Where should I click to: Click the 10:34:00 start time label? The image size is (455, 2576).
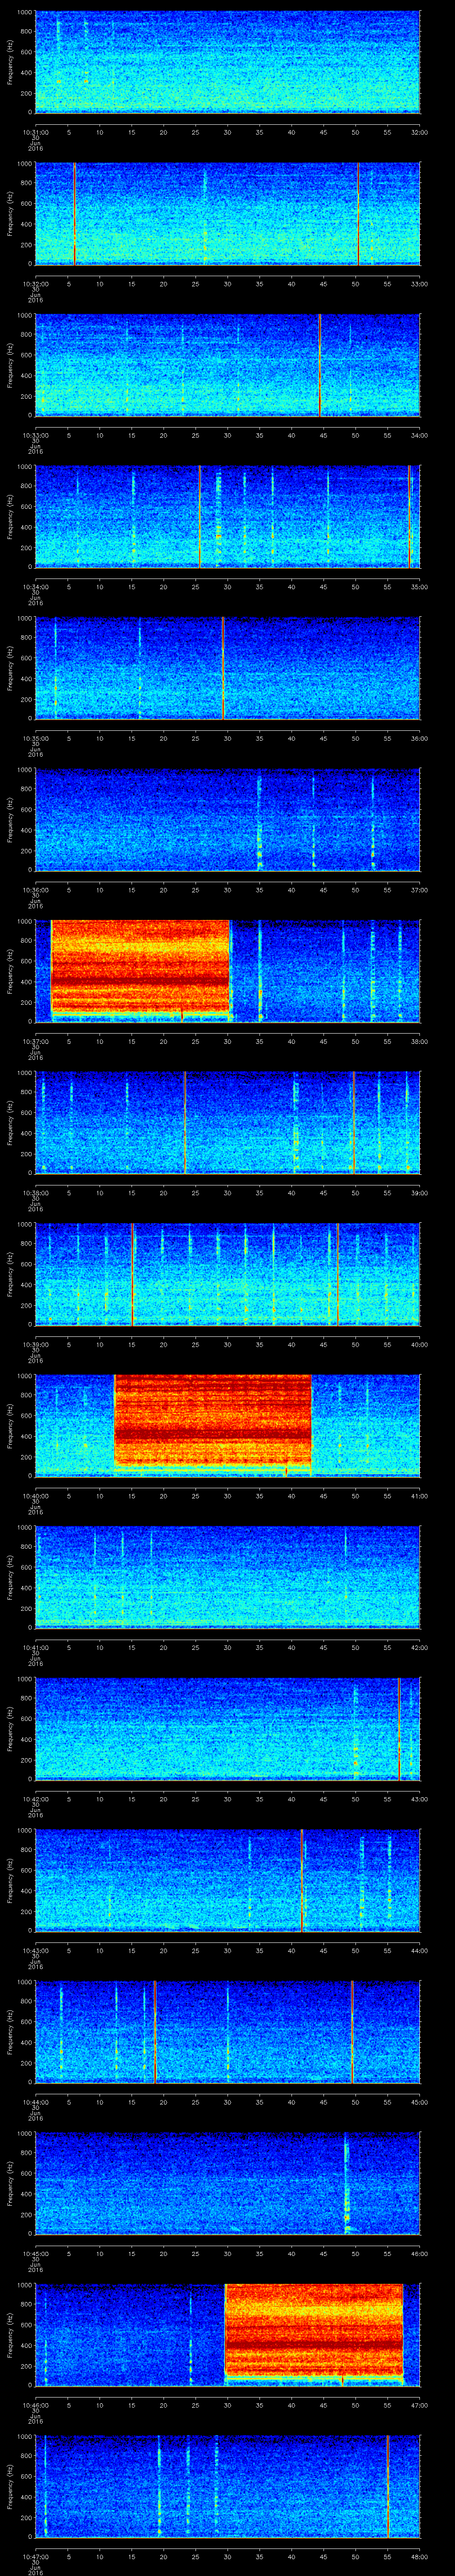tap(35, 587)
